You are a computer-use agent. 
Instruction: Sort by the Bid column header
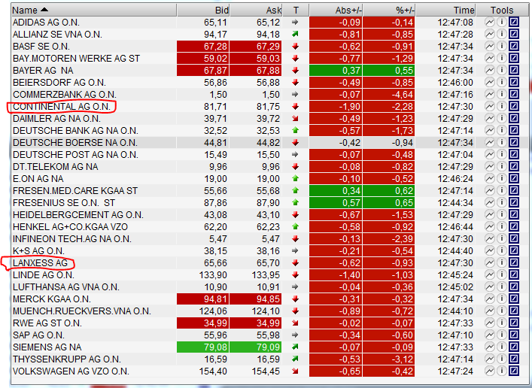(203, 11)
